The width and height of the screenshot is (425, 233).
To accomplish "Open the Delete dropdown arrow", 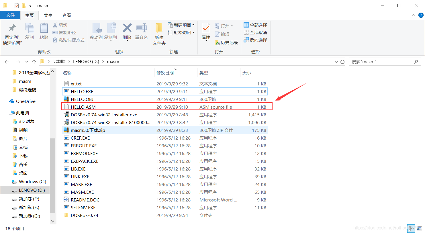I will pos(127,41).
